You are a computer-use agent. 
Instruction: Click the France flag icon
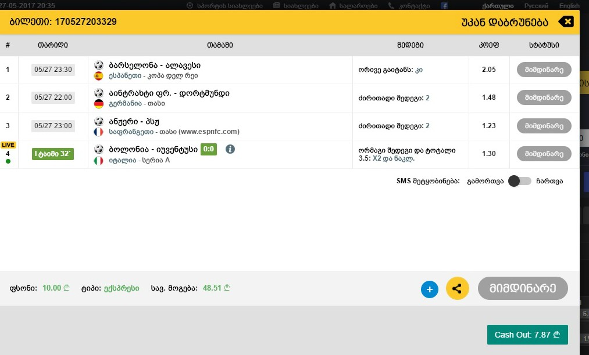click(98, 132)
